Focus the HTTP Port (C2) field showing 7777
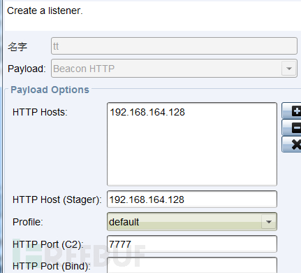The height and width of the screenshot is (273, 301). (x=192, y=244)
